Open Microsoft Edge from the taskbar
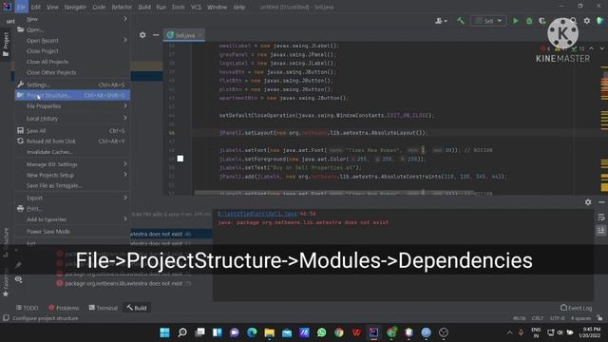Screen dimensions: 608x342 (x=252, y=332)
